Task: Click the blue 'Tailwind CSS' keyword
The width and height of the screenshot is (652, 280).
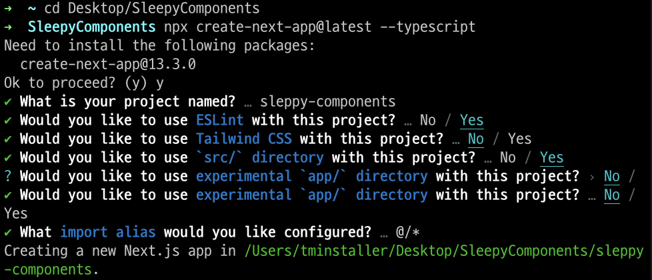Action: click(x=244, y=139)
